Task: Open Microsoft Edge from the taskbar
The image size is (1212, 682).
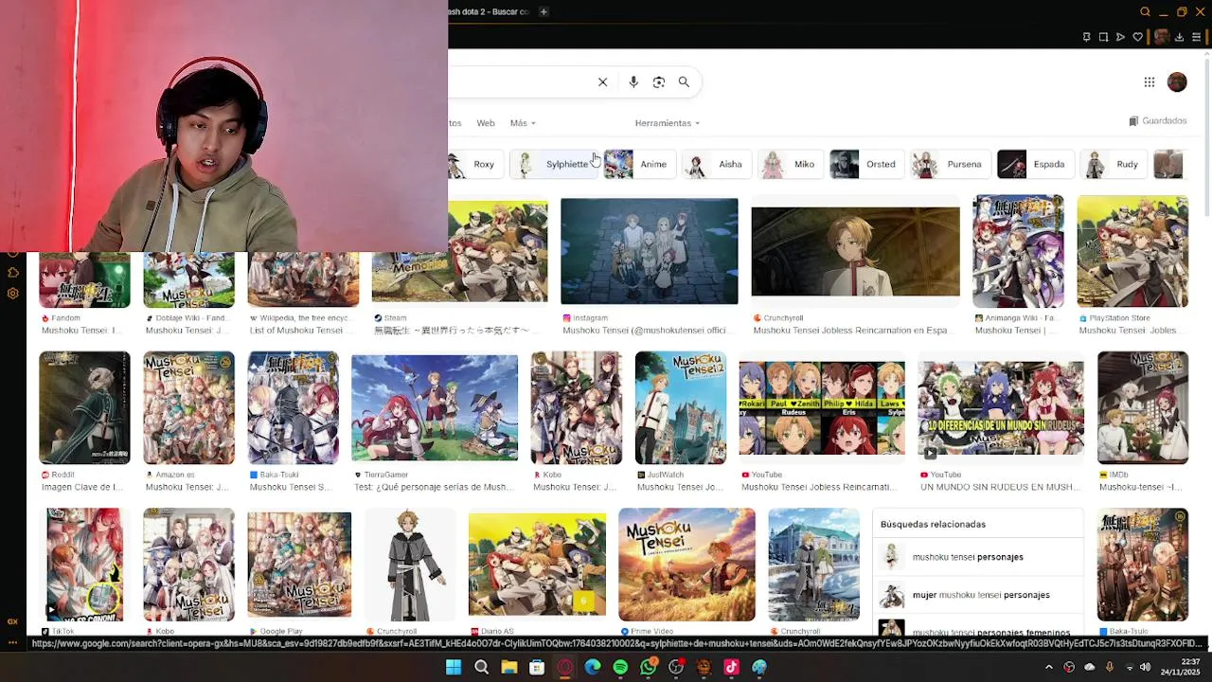Action: (593, 667)
